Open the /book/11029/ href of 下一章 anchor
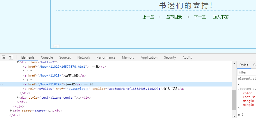256x118 pixels. tap(50, 84)
